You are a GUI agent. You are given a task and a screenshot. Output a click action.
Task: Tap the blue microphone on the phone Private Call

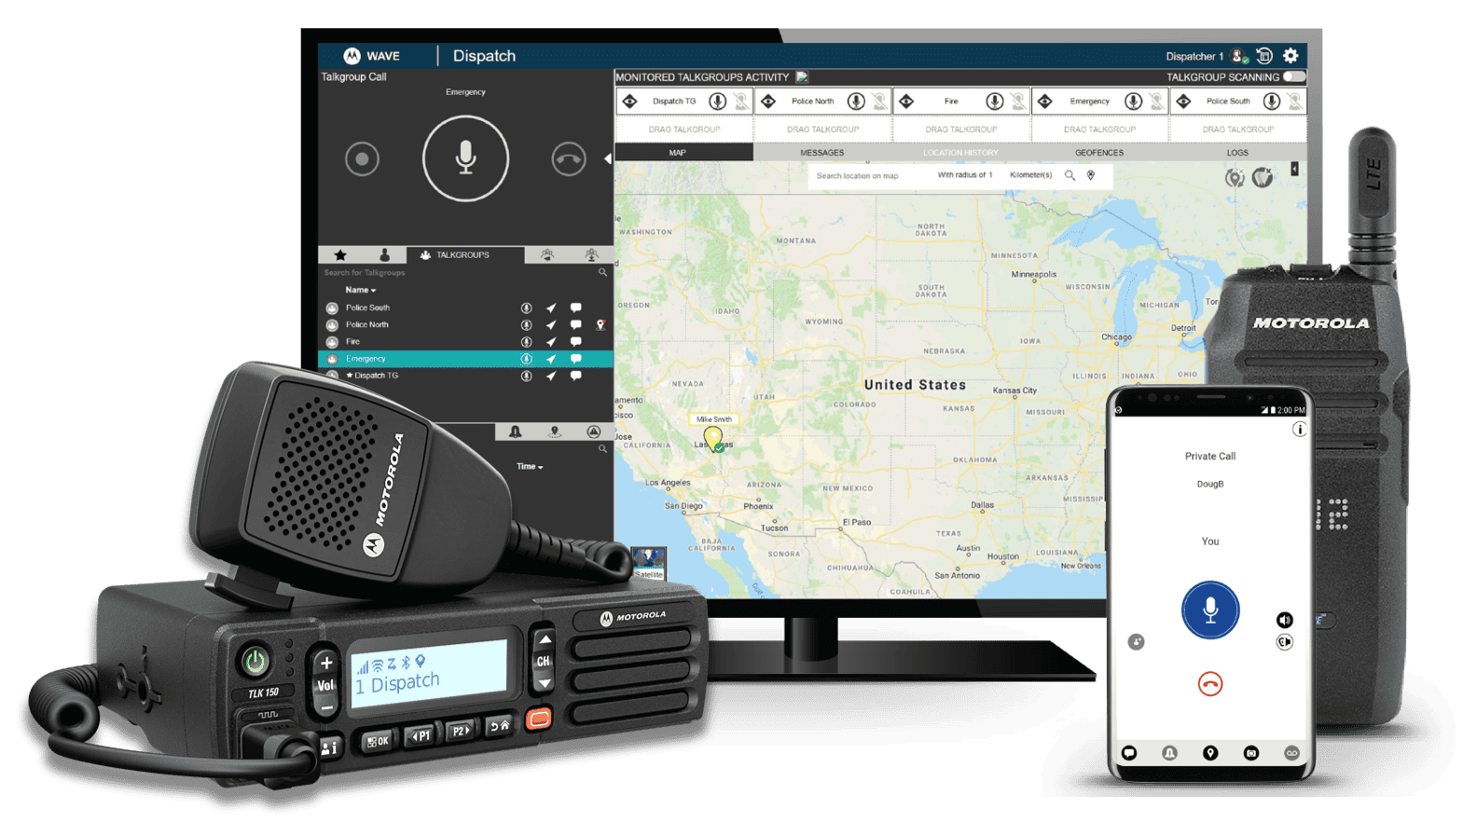point(1209,610)
